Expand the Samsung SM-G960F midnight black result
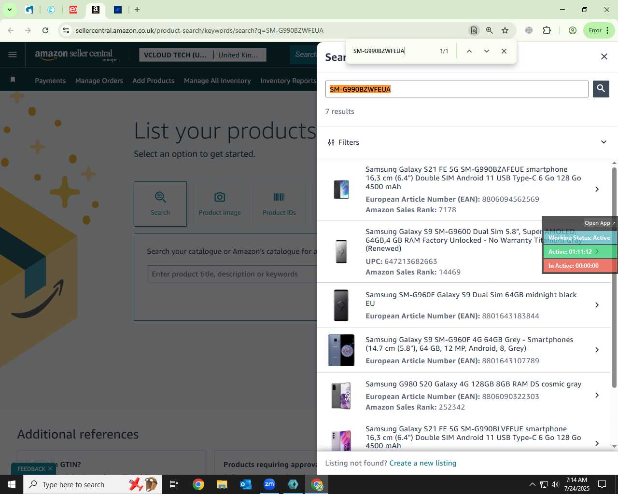This screenshot has width=618, height=494. coord(597,305)
